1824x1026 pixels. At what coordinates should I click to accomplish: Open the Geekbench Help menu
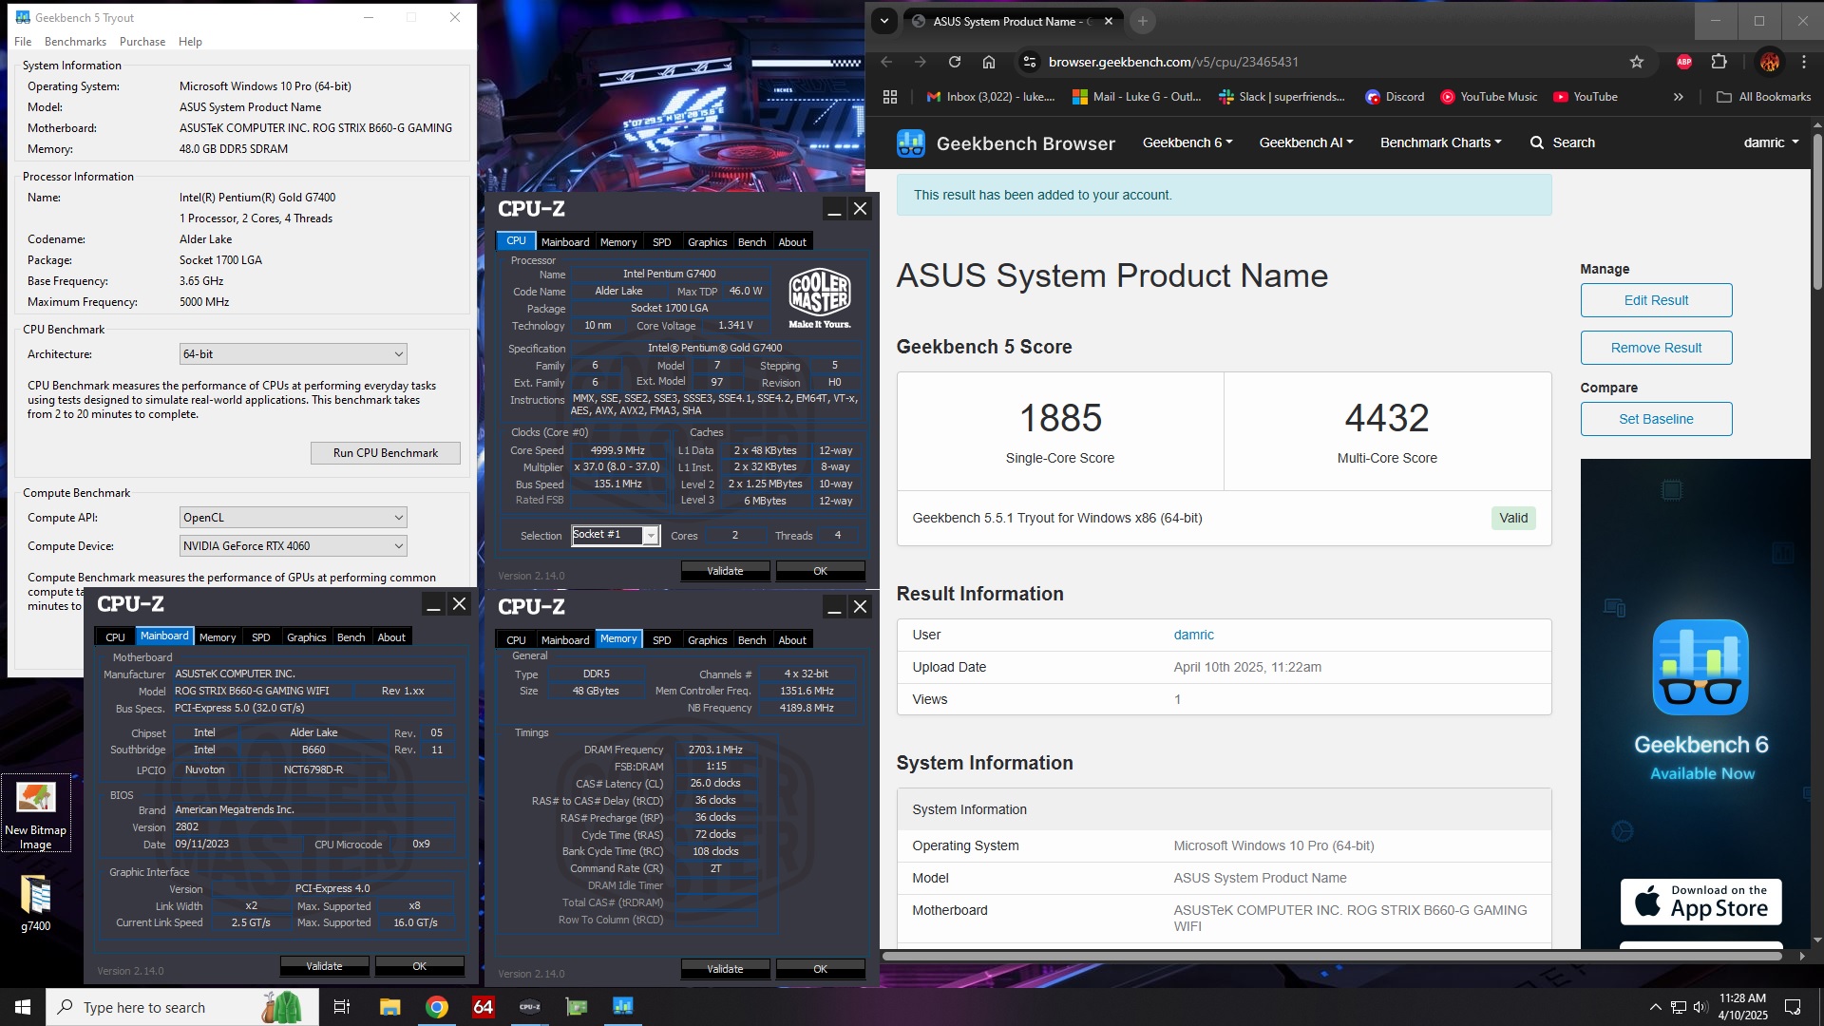click(x=190, y=42)
